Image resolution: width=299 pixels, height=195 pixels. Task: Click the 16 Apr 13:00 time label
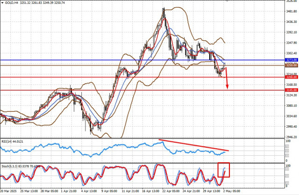pos(151,191)
